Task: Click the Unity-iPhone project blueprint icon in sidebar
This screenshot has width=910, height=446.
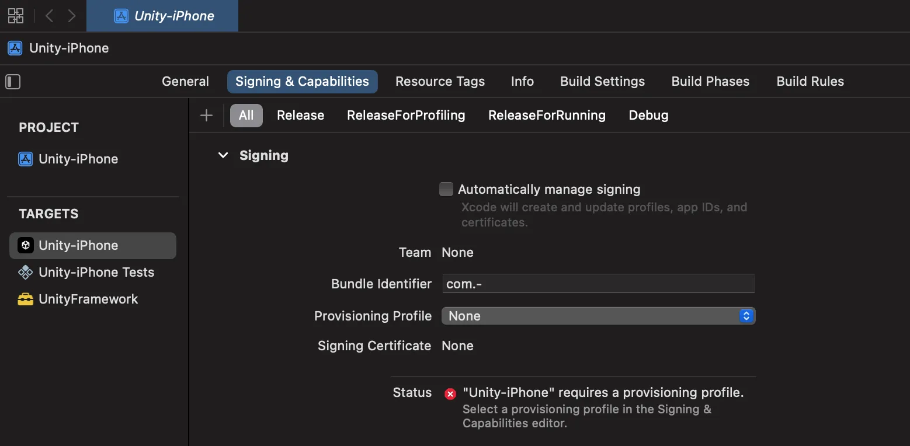Action: [x=26, y=159]
